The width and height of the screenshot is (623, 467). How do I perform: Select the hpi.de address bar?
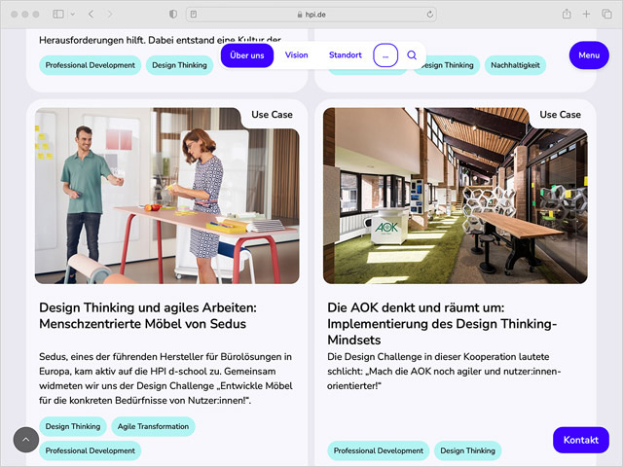(x=311, y=15)
